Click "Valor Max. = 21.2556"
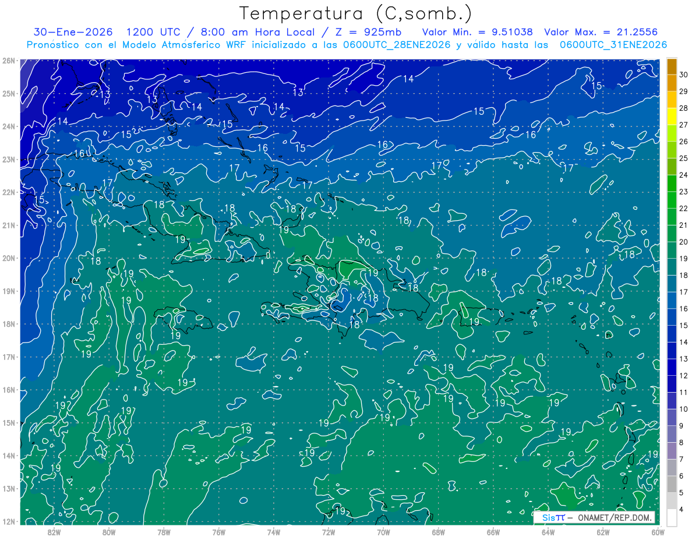 [601, 32]
